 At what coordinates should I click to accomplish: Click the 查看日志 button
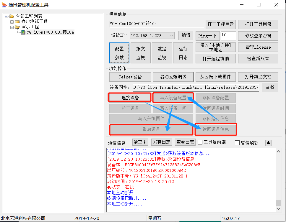(185, 142)
